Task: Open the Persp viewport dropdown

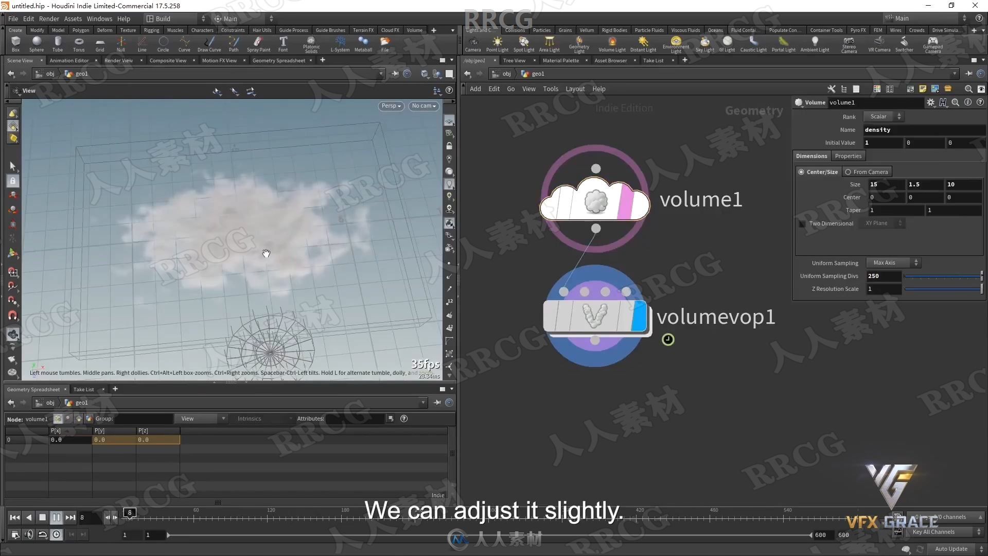Action: tap(391, 106)
